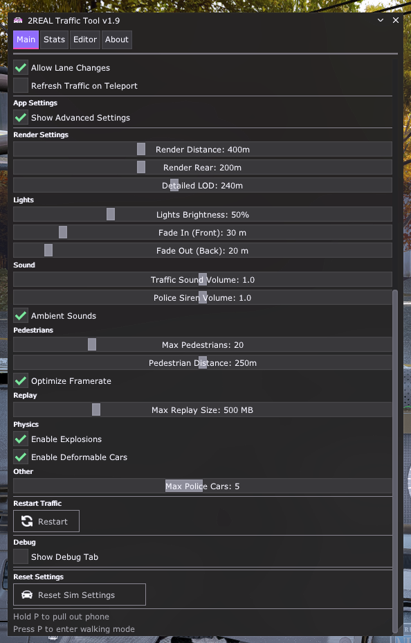Open the window options chevron near the close button
Image resolution: width=411 pixels, height=643 pixels.
[x=380, y=20]
